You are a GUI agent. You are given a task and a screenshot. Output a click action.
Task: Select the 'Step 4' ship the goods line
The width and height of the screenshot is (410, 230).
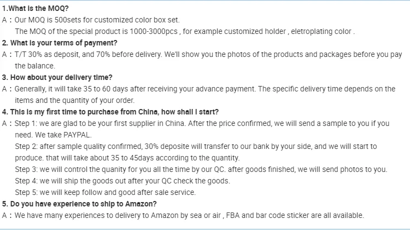pyautogui.click(x=122, y=181)
